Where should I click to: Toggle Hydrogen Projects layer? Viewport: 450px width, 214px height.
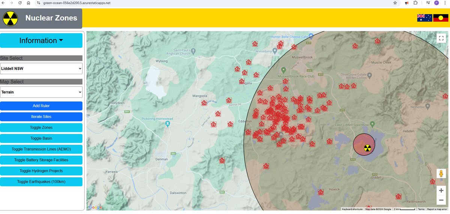pyautogui.click(x=41, y=171)
